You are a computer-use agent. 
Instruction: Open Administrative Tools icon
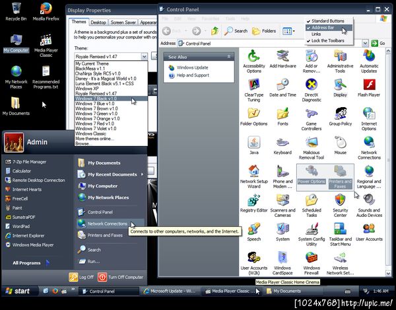[x=340, y=61]
